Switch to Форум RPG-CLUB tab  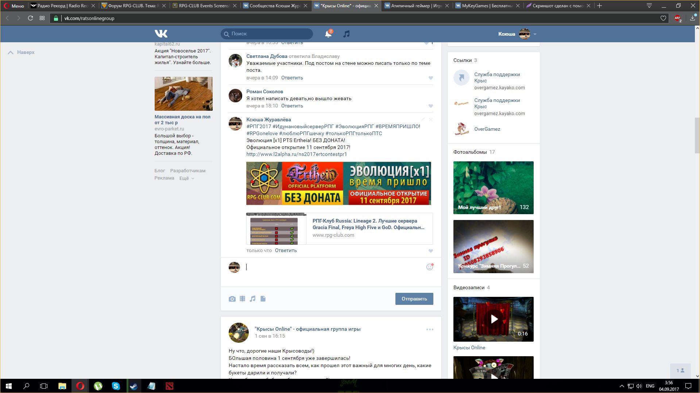pyautogui.click(x=133, y=6)
